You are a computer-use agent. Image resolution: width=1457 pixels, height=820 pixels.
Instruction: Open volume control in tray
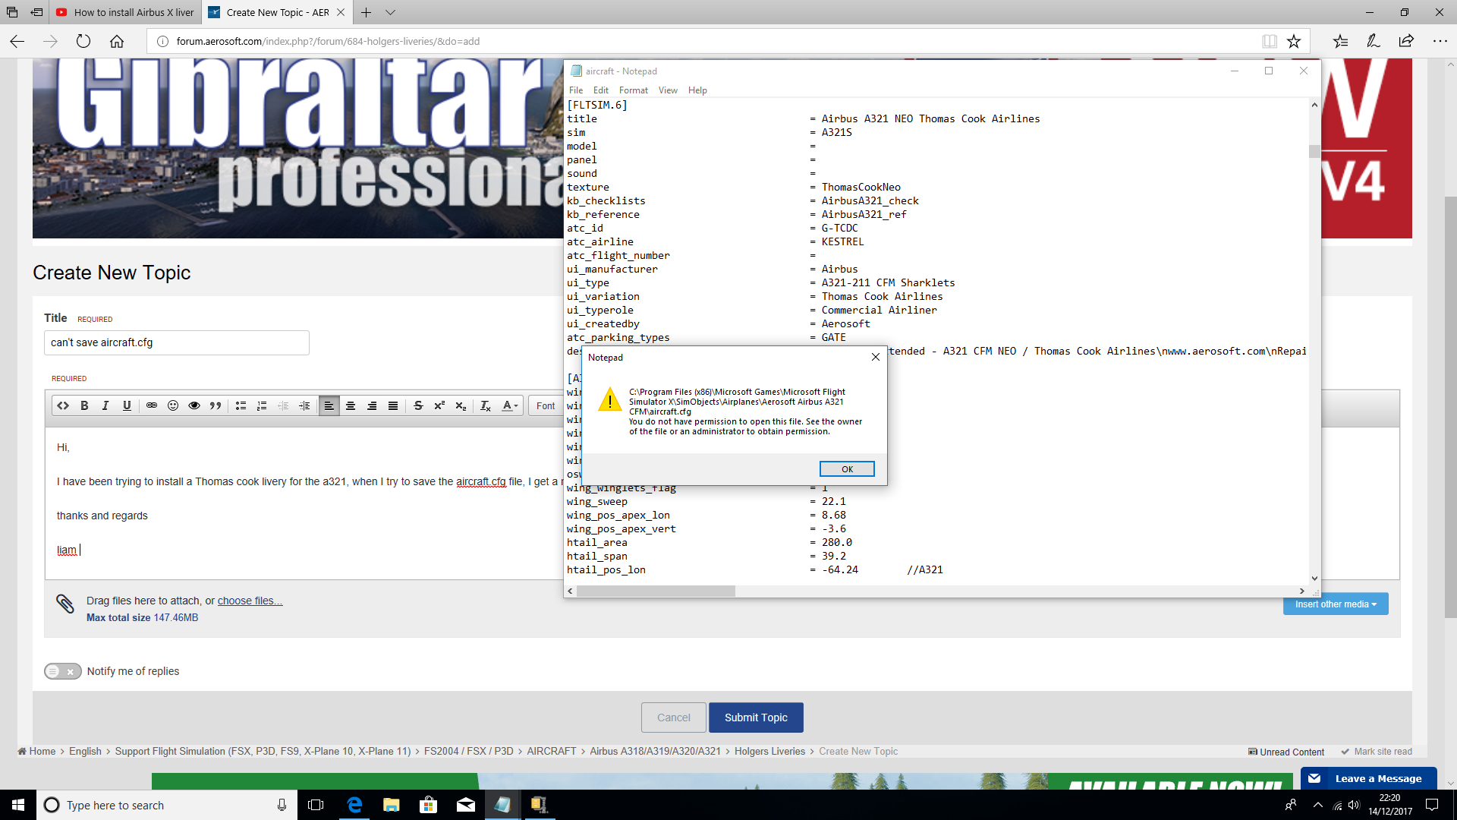pyautogui.click(x=1354, y=805)
